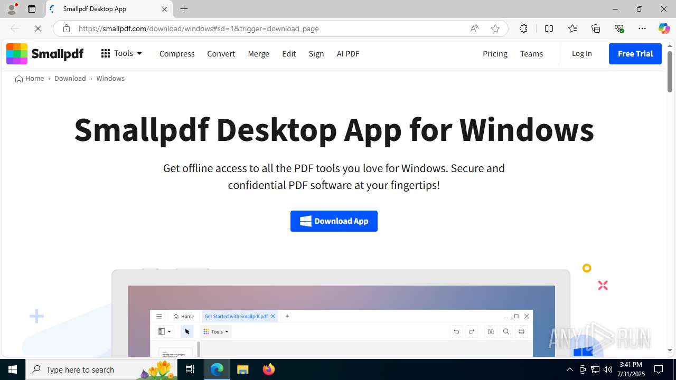
Task: Open the Convert menu item
Action: coord(221,53)
